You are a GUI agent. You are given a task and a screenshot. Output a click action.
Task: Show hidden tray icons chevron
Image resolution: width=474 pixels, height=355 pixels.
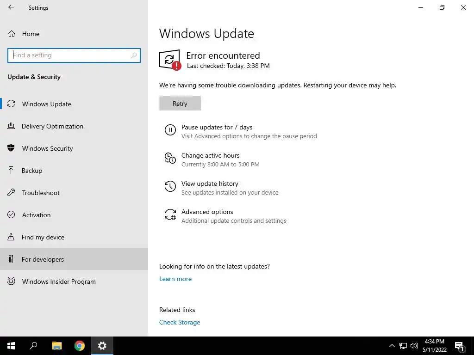click(x=392, y=346)
